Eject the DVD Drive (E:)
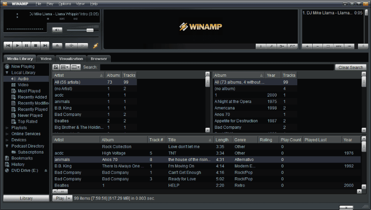Image resolution: width=371 pixels, height=210 pixels. [x=46, y=171]
